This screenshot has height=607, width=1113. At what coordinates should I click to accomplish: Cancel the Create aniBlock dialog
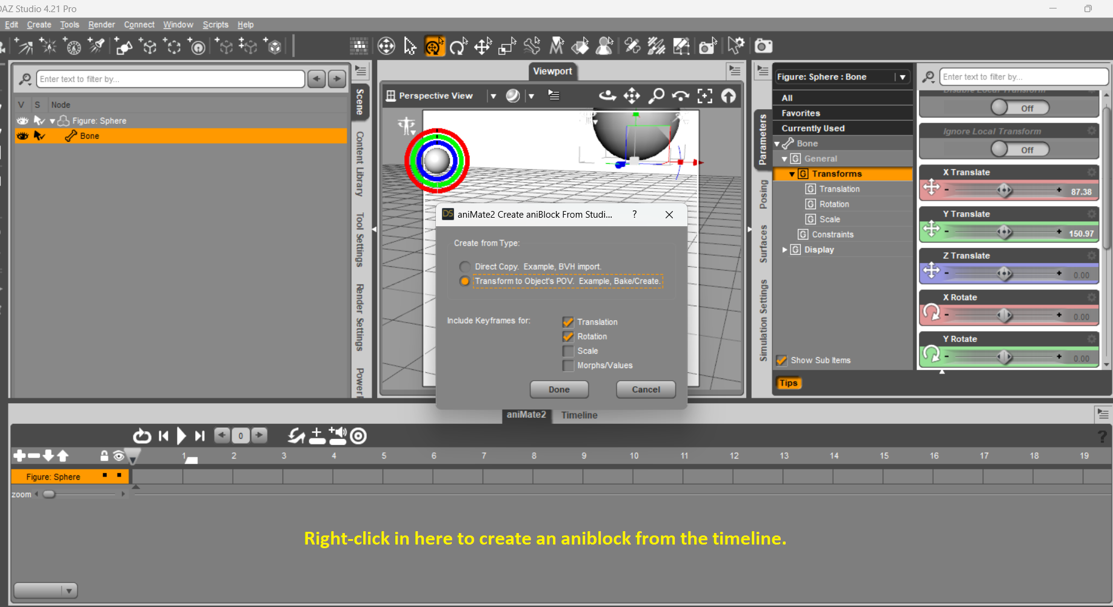[646, 389]
